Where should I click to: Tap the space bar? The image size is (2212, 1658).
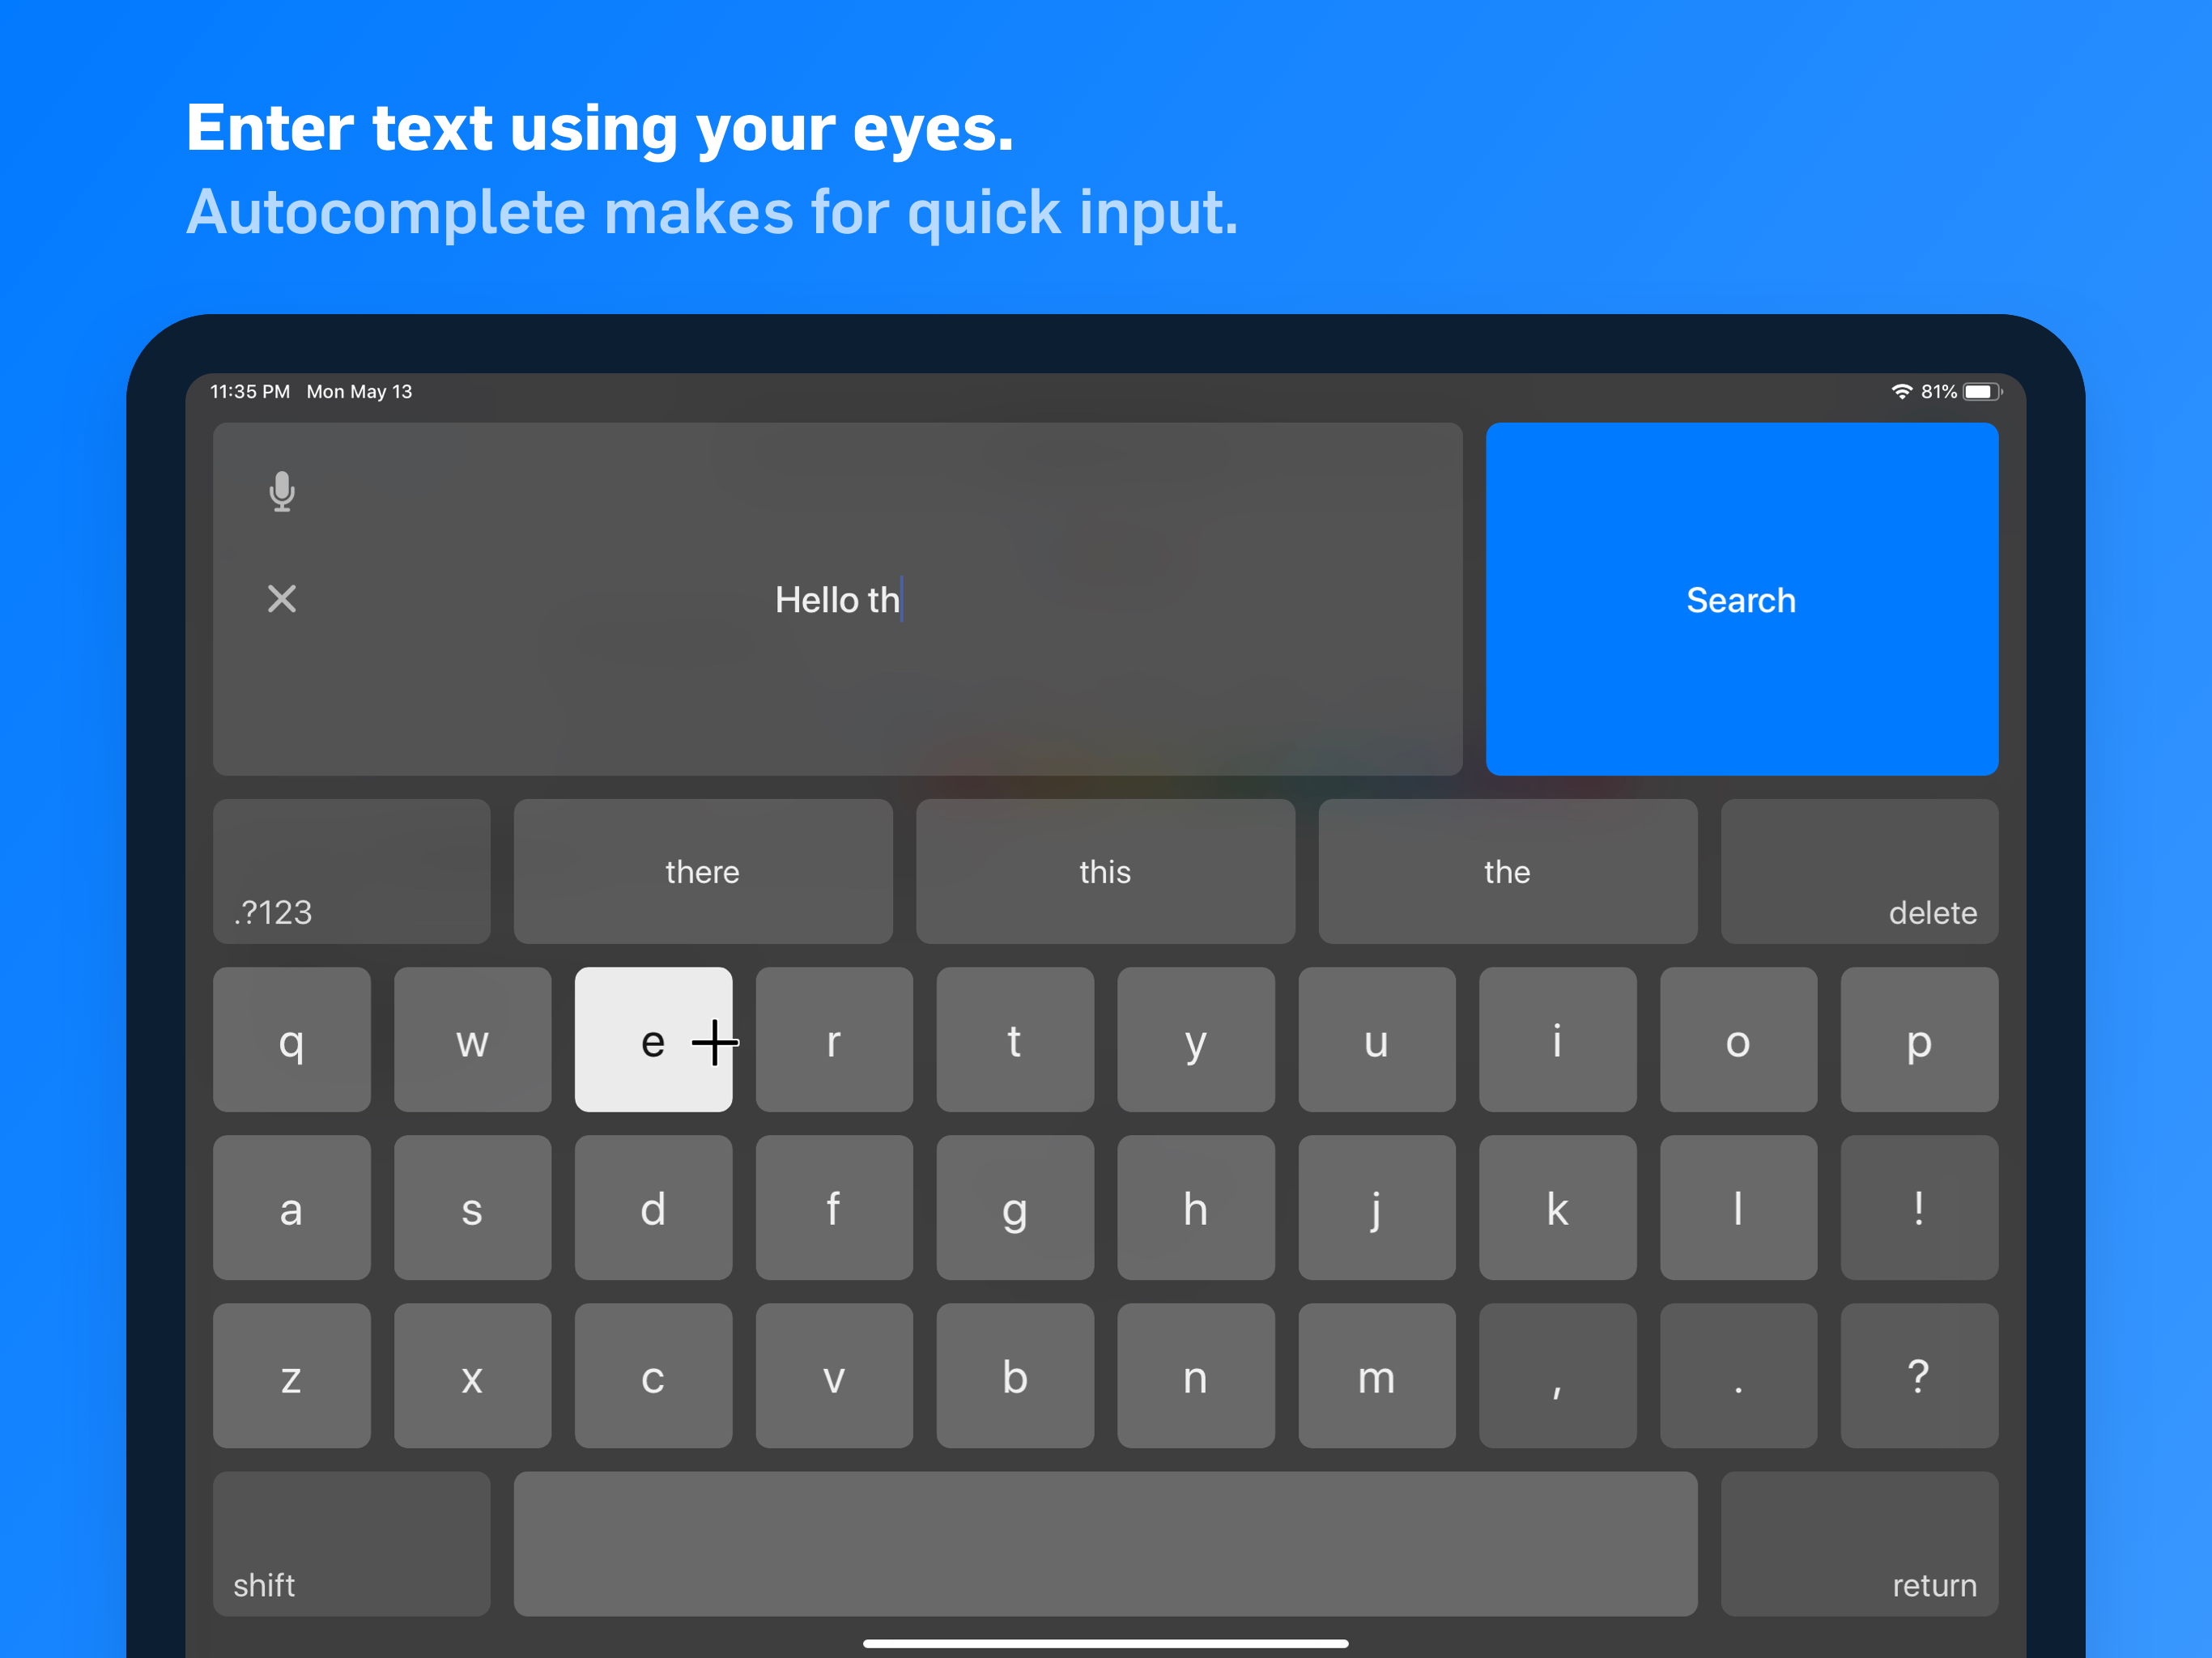click(1105, 1543)
